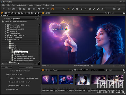Open the File menu
Viewport: 126px width, 95px height.
[x=3, y=5]
